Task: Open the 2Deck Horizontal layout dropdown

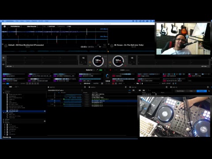Action: click(32, 26)
